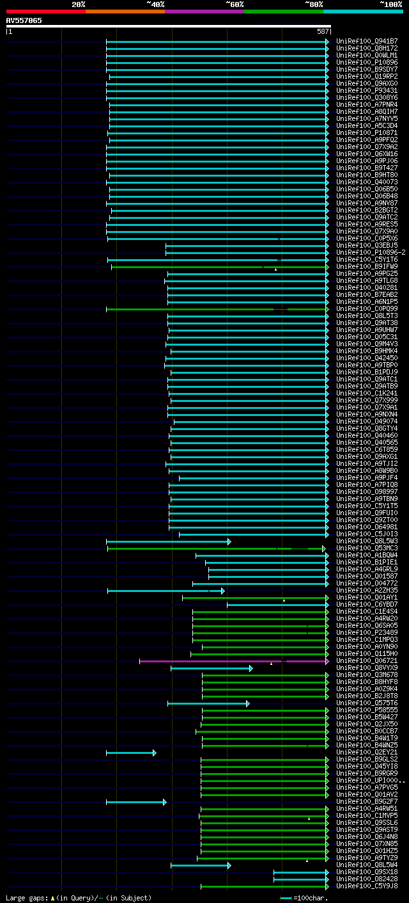
Task: Select the UniRef100_A4GRL9 label
Action: click(x=367, y=569)
